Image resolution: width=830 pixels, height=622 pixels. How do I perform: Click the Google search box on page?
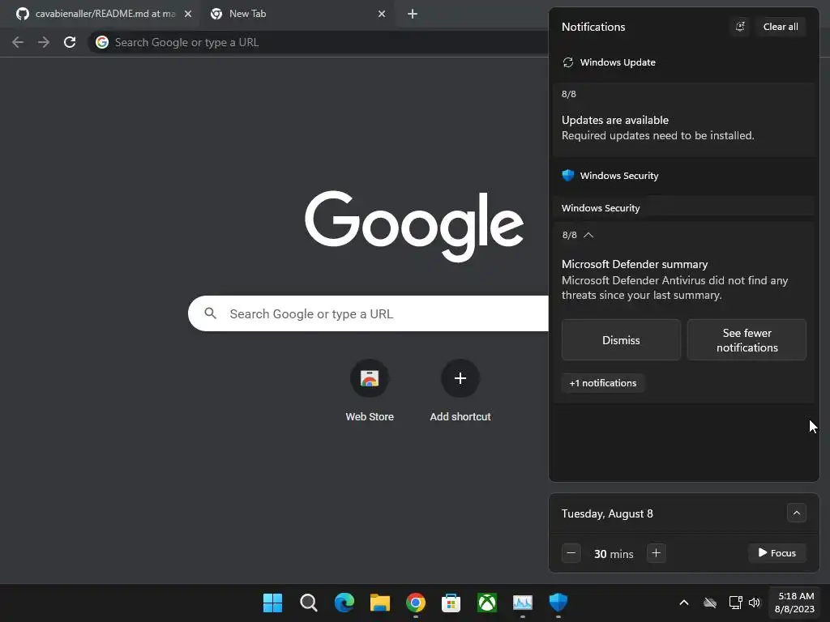[369, 313]
